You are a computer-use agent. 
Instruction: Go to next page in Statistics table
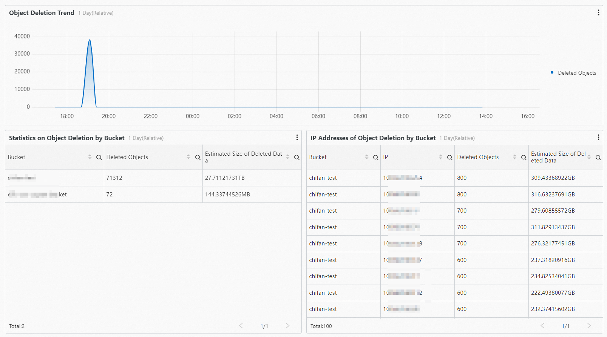click(288, 326)
